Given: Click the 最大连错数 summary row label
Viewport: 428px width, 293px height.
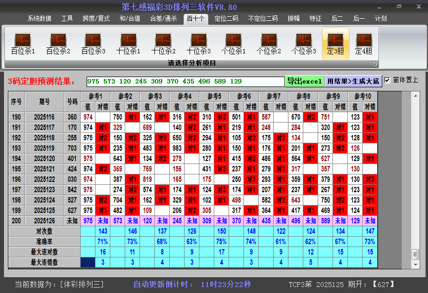Looking at the screenshot, I should [x=44, y=262].
